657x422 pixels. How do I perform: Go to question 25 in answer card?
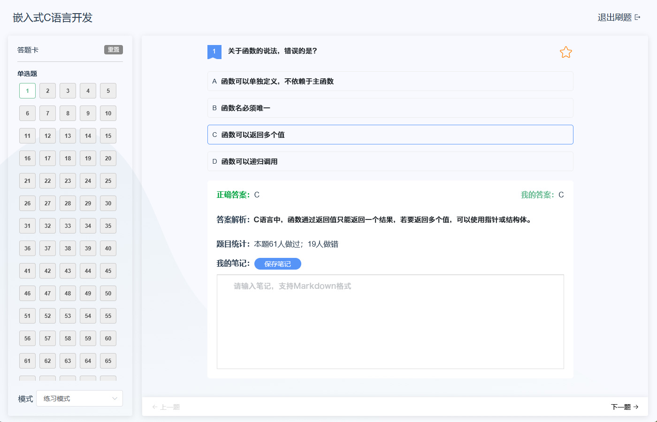[x=108, y=181]
